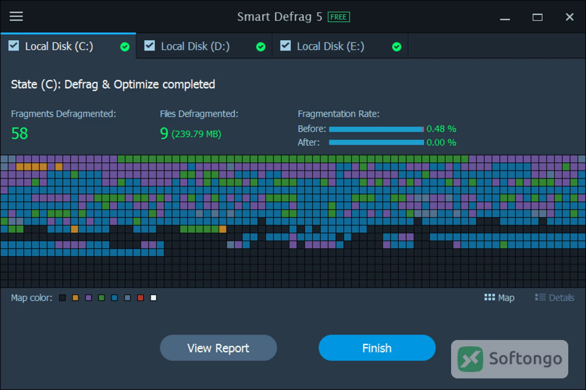Viewport: 586px width, 390px height.
Task: Click the green status check on C: tab
Action: click(125, 47)
